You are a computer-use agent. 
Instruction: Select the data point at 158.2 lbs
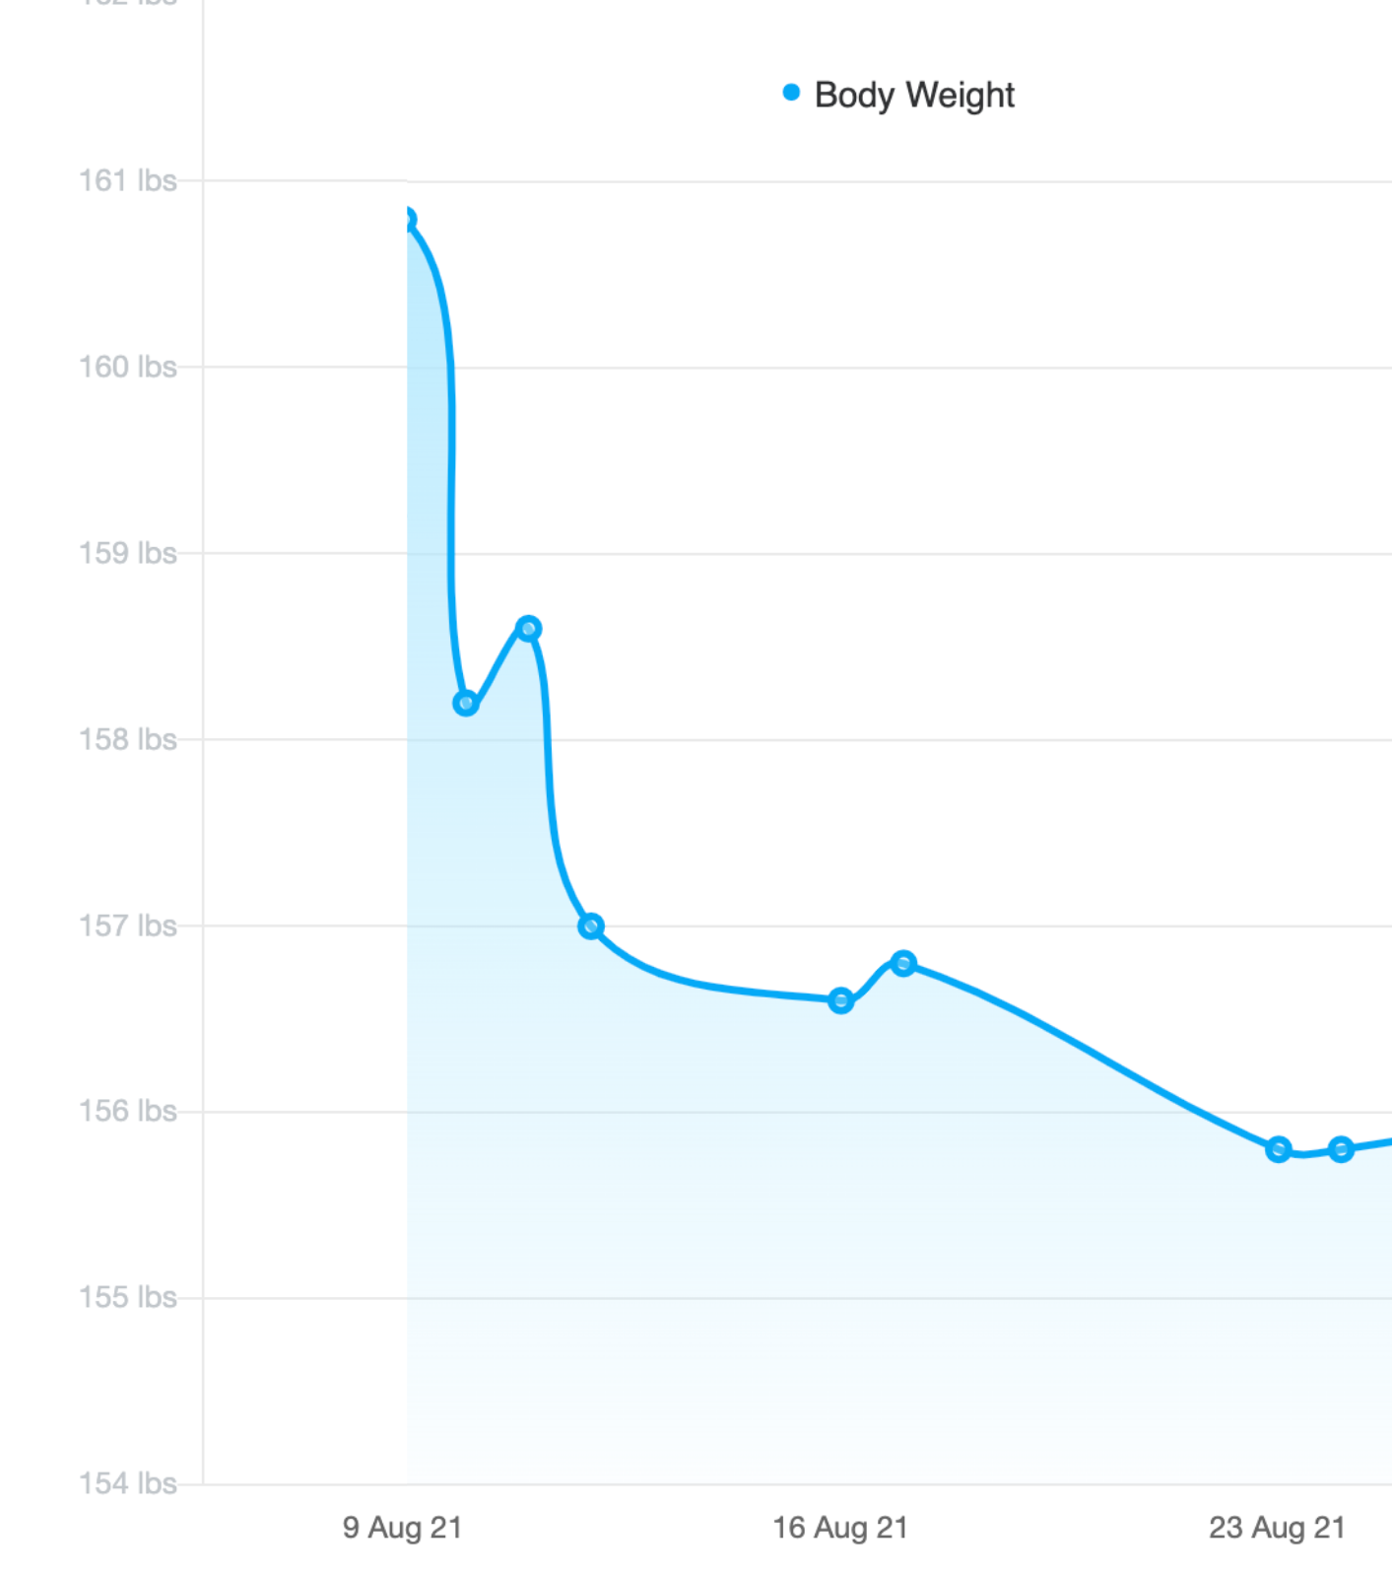click(x=466, y=703)
